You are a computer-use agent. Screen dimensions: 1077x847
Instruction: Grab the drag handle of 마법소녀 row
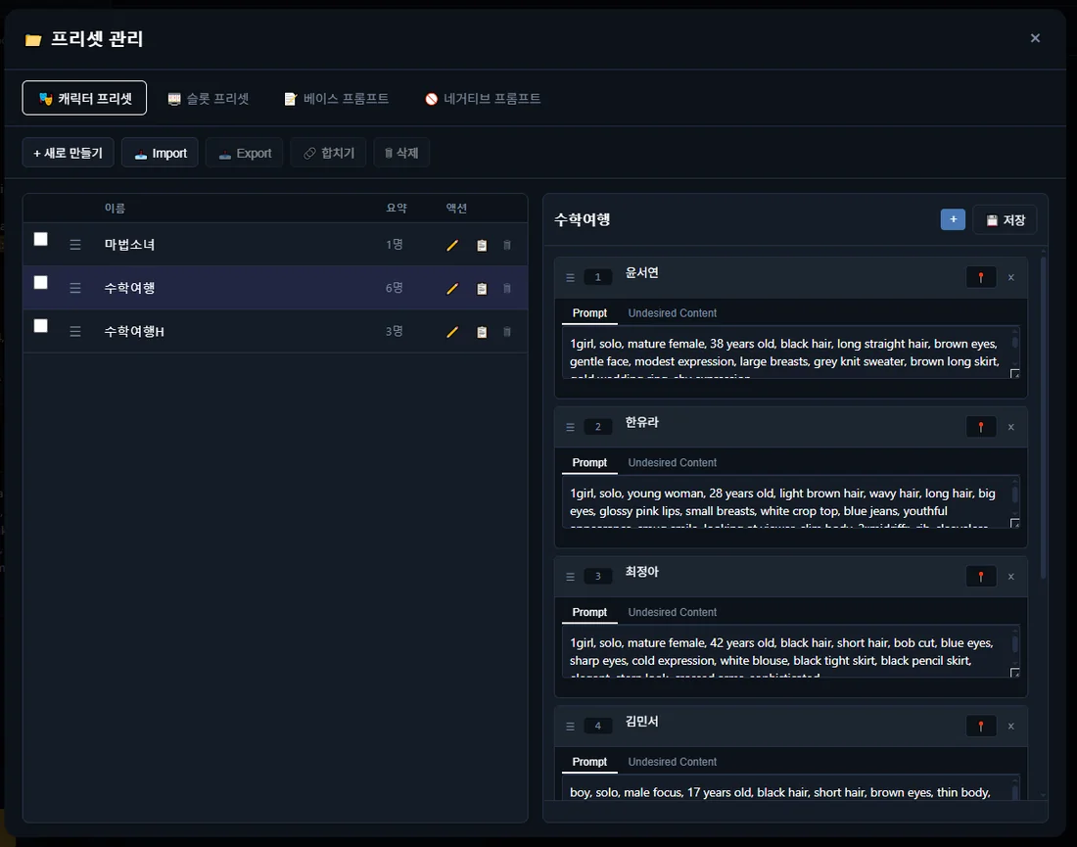(74, 245)
